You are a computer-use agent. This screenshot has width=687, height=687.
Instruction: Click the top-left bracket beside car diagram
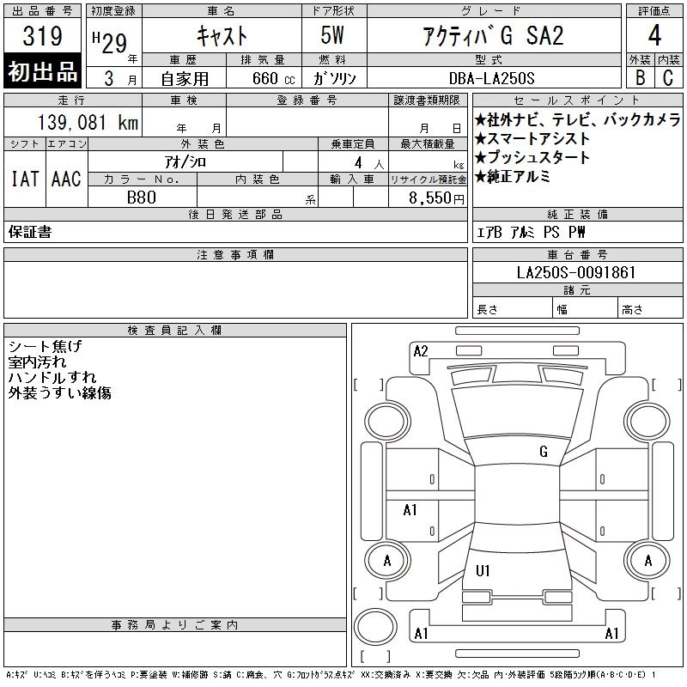tap(368, 385)
